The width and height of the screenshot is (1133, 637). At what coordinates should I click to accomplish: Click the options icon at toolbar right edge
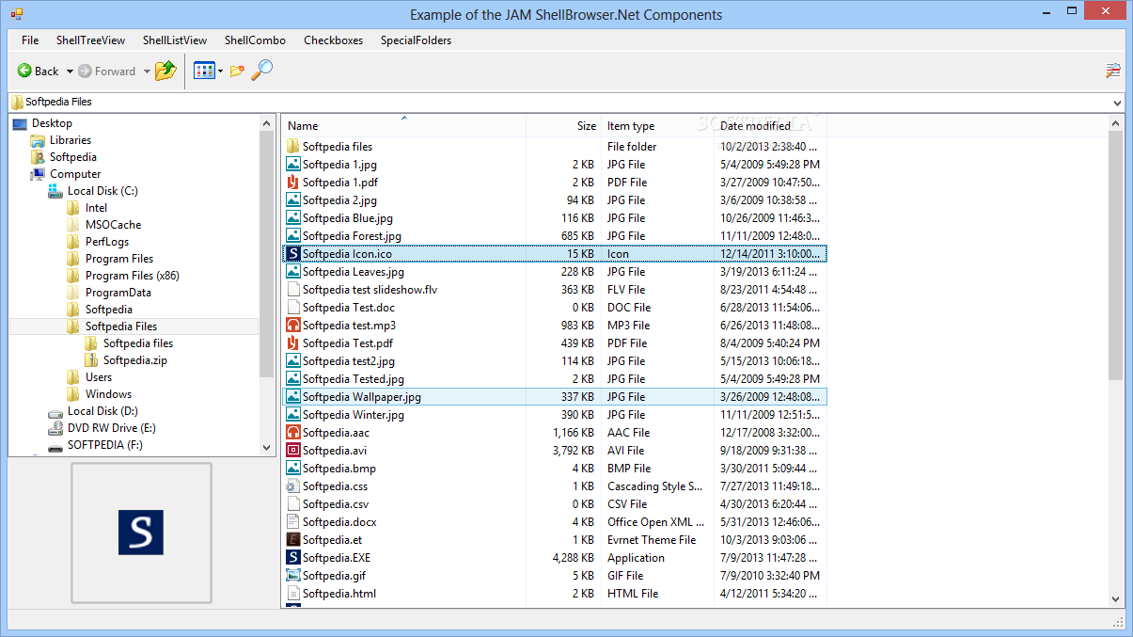tap(1113, 71)
